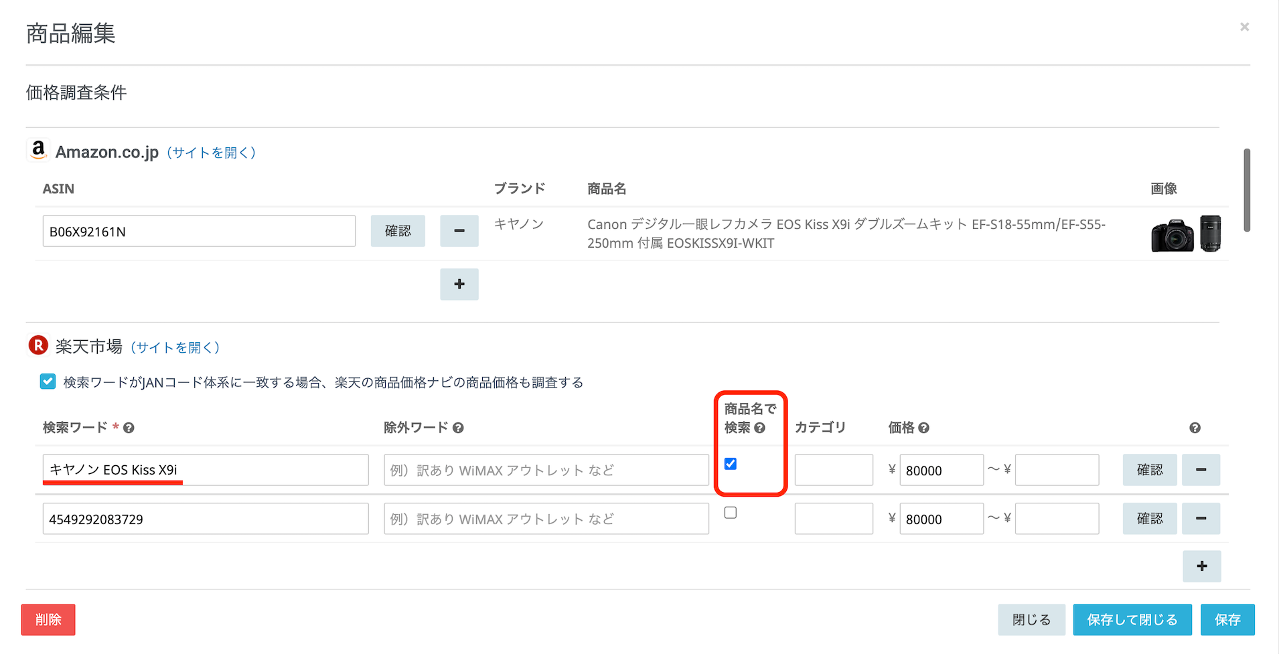Uncheck the JAN code price navi checkbox
This screenshot has height=654, width=1279.
48,382
